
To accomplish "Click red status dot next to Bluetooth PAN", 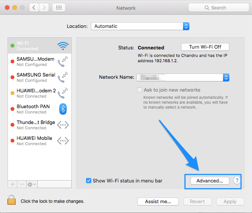I will [x=12, y=109].
